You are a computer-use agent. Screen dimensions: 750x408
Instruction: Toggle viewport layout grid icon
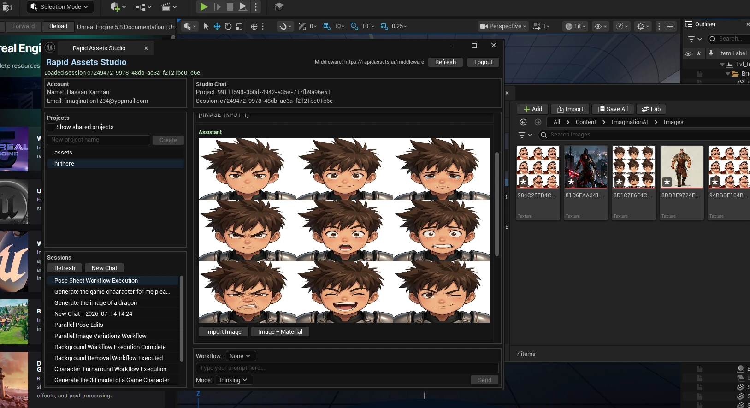click(x=670, y=26)
